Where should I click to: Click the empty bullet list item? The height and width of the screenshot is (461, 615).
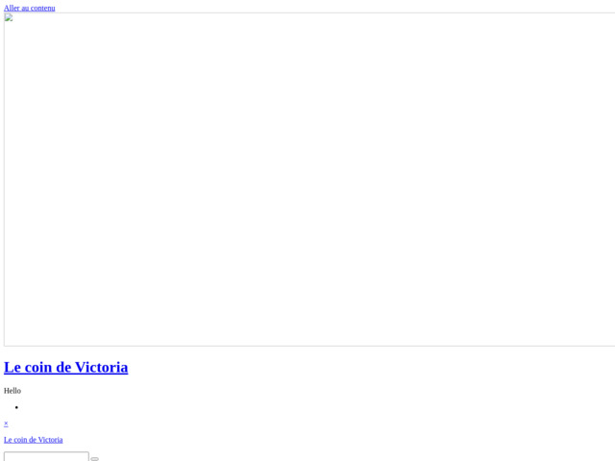click(x=16, y=407)
